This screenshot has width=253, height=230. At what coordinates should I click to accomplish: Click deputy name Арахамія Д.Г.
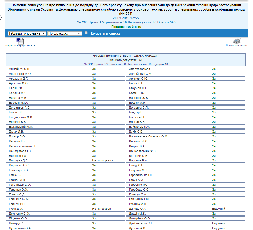click(x=18, y=79)
